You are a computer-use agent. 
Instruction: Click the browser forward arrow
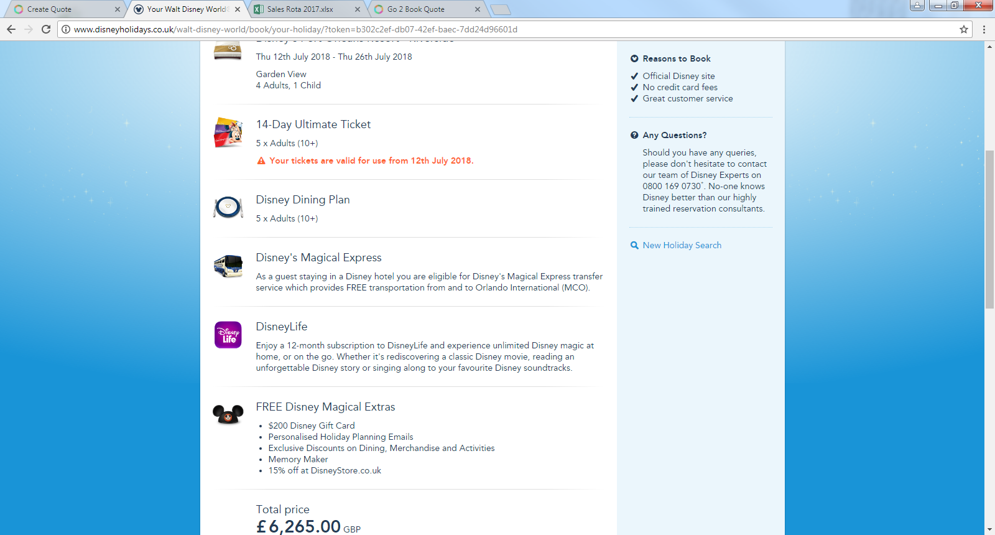click(29, 29)
